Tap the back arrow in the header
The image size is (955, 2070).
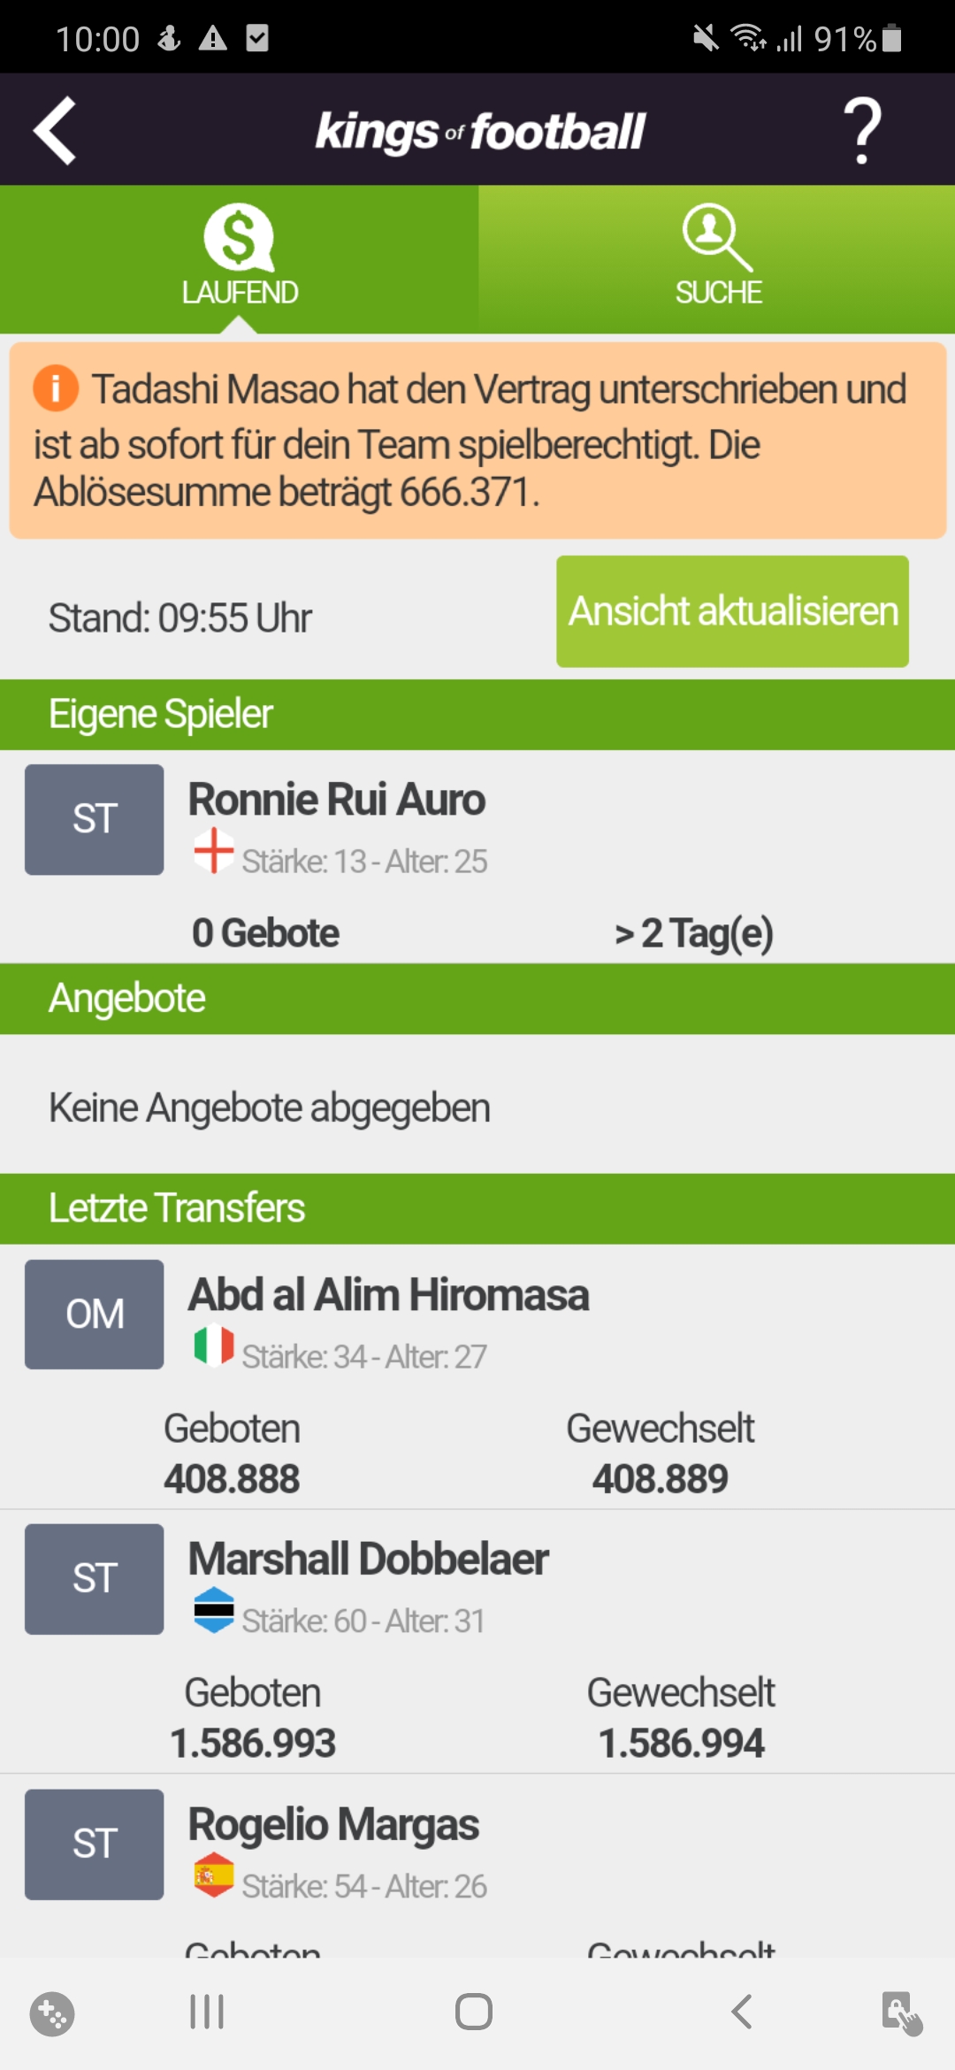[x=55, y=131]
